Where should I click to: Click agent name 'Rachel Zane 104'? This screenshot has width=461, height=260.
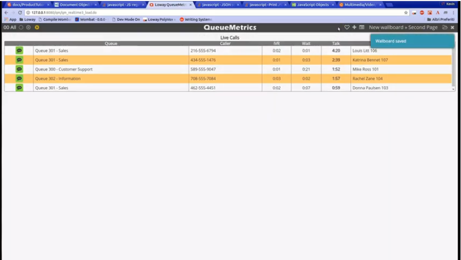click(x=368, y=78)
